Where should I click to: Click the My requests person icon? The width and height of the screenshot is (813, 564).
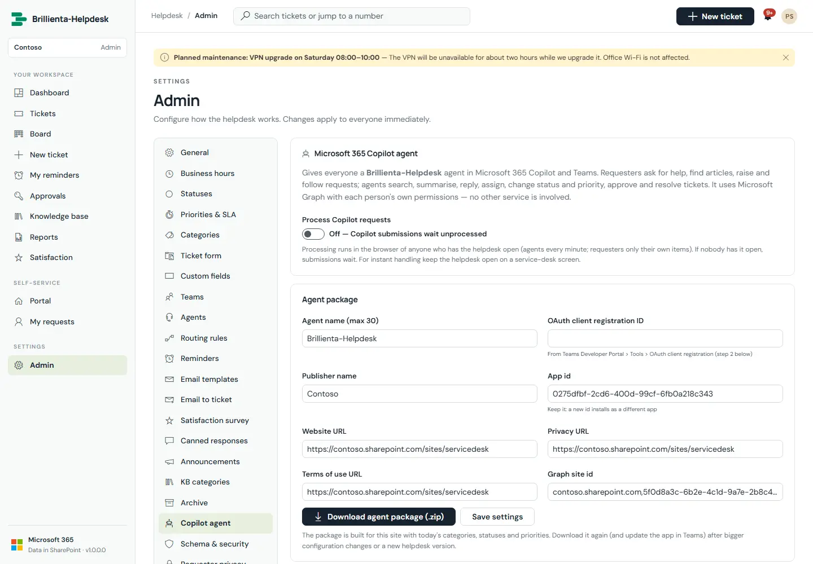pyautogui.click(x=19, y=322)
